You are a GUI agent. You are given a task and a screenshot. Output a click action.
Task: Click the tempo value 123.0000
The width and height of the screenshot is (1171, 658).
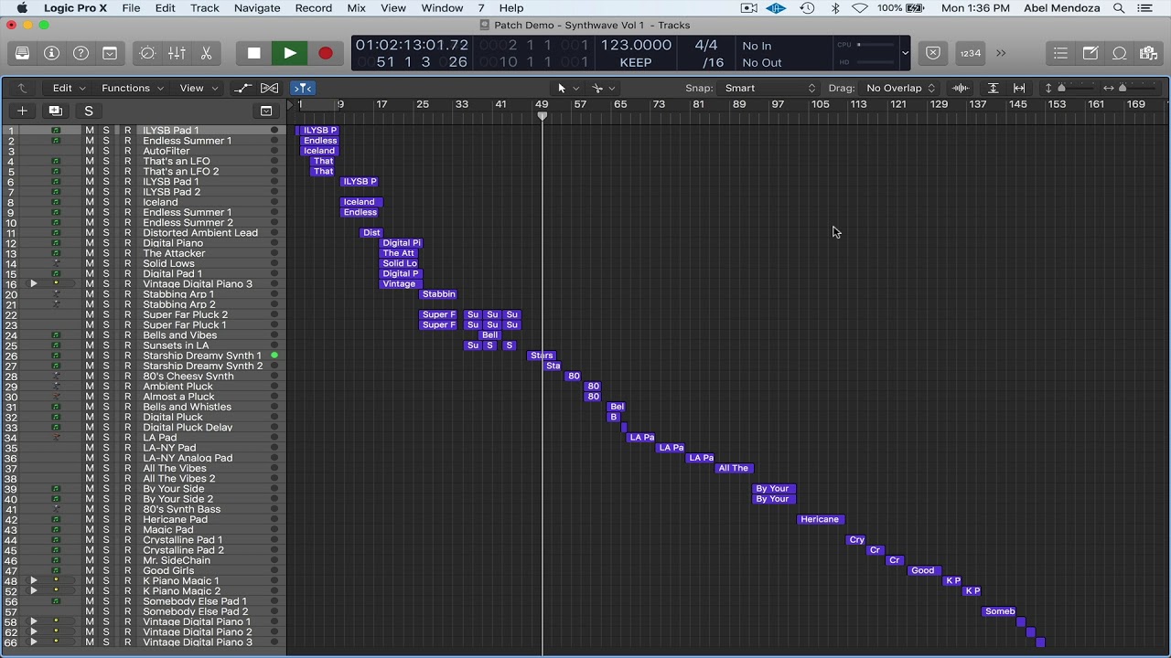pos(636,45)
